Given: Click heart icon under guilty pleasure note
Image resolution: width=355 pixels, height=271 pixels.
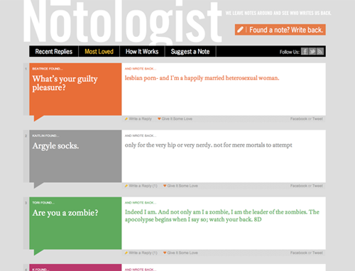Looking at the screenshot, I should click(x=159, y=118).
